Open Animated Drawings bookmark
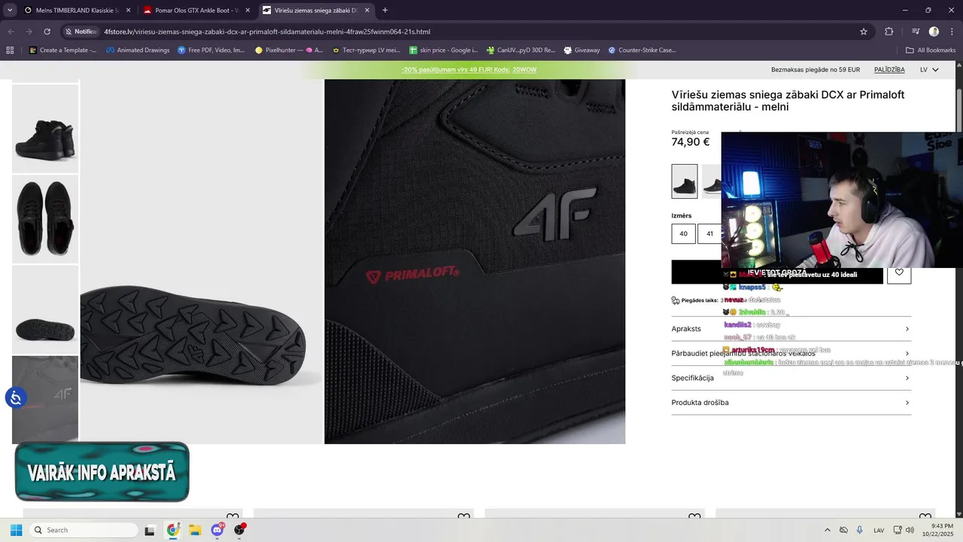This screenshot has width=963, height=542. pos(138,50)
